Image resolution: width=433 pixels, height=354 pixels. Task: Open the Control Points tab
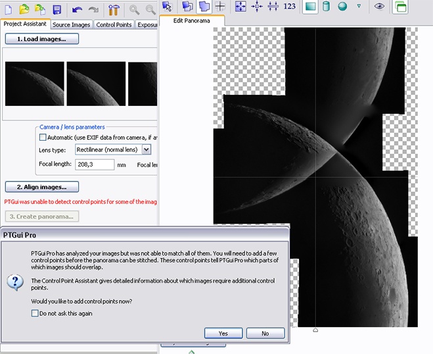(114, 24)
